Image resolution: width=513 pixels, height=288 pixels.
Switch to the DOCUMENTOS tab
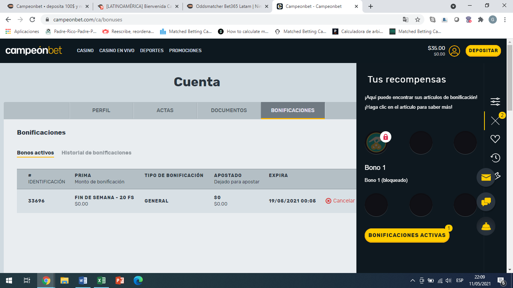click(229, 110)
